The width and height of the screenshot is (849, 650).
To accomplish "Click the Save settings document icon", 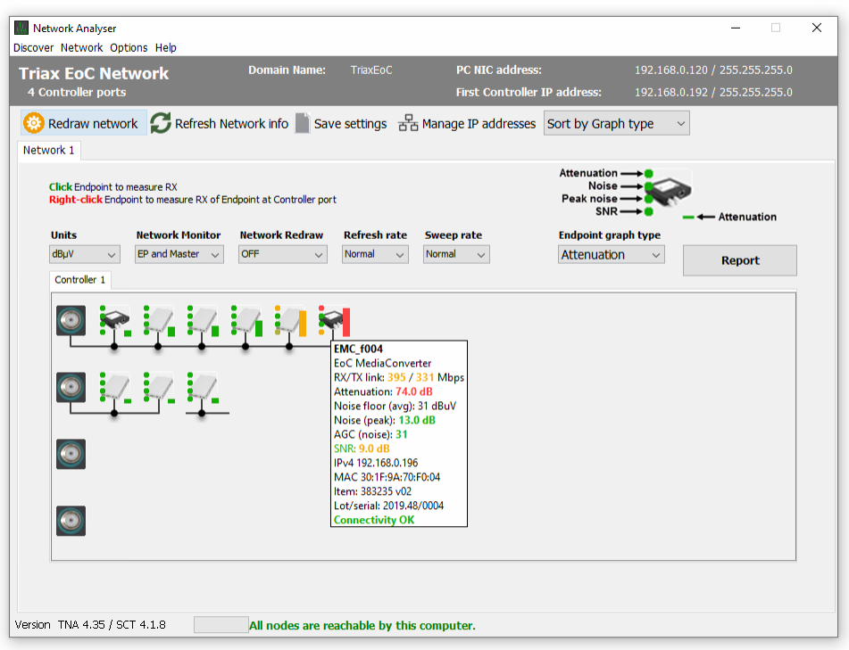I will click(302, 123).
